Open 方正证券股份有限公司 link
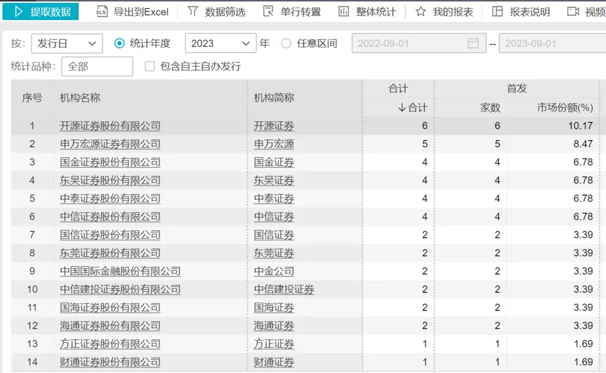Viewport: 606px width, 373px height. tap(110, 343)
